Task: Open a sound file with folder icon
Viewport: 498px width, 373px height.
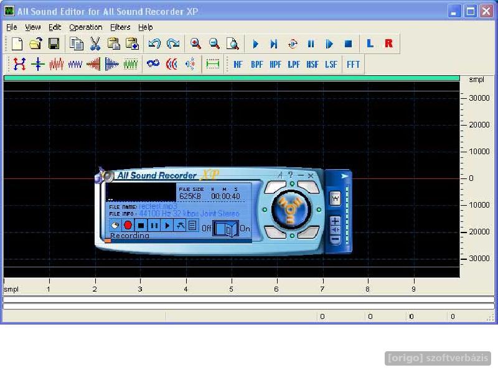Action: (x=35, y=44)
